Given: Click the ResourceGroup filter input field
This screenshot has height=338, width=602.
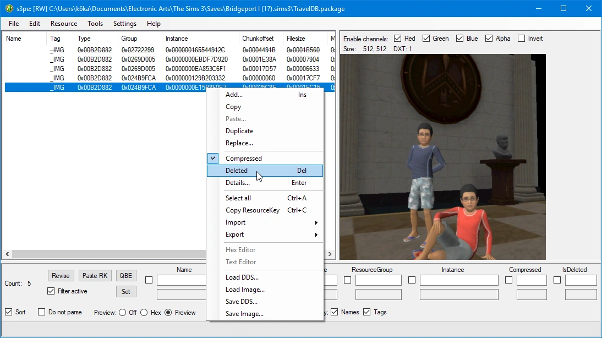Looking at the screenshot, I should pyautogui.click(x=378, y=280).
